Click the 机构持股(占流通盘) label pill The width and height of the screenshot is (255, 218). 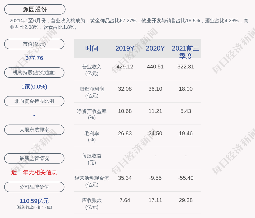[34, 73]
